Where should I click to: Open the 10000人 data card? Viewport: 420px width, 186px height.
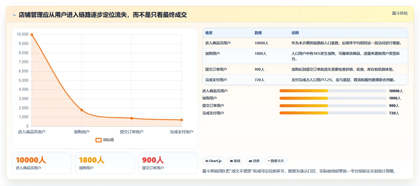tap(42, 163)
